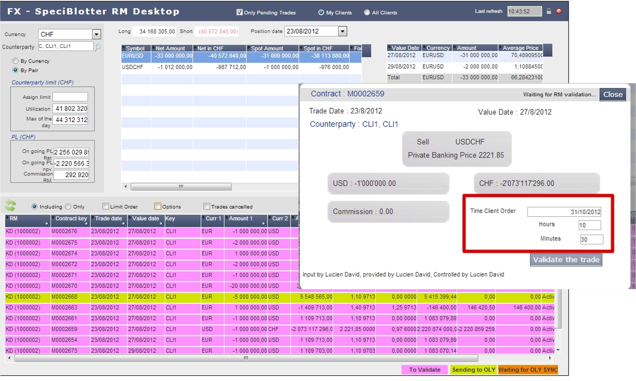Image resolution: width=636 pixels, height=381 pixels.
Task: Click filter magnifier in Trade date header
Action: coord(124,224)
